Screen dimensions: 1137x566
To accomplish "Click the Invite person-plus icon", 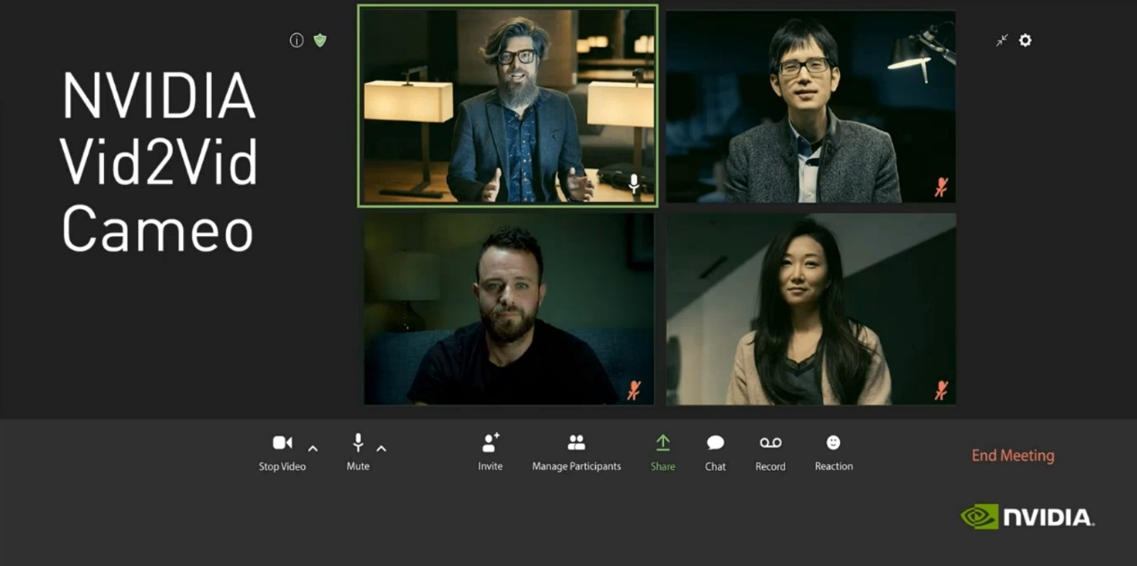I will pos(490,442).
